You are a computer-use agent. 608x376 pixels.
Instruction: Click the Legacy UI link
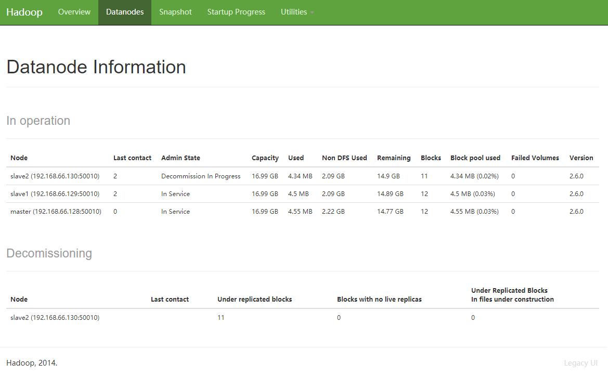(x=580, y=363)
